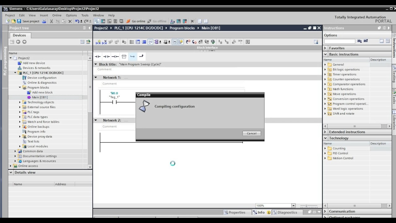
Task: Open the Info tab at bottom
Action: 261,212
